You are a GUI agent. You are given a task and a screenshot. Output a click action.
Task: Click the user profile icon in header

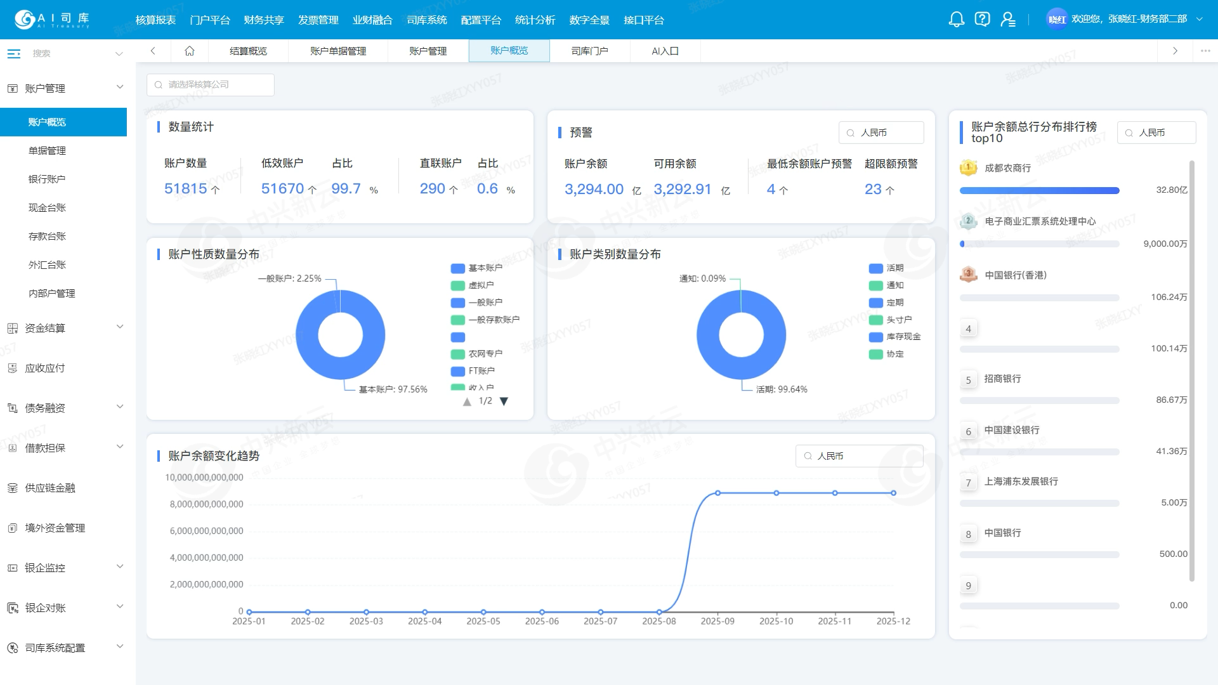(1008, 20)
